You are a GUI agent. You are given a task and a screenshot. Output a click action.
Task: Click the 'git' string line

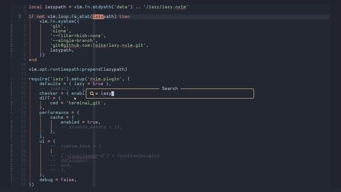coord(58,26)
